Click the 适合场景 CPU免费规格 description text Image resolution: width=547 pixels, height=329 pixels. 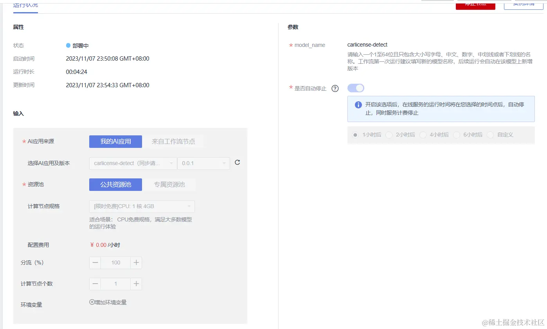coord(140,223)
